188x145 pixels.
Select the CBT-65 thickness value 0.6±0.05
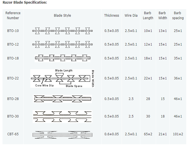pos(112,134)
